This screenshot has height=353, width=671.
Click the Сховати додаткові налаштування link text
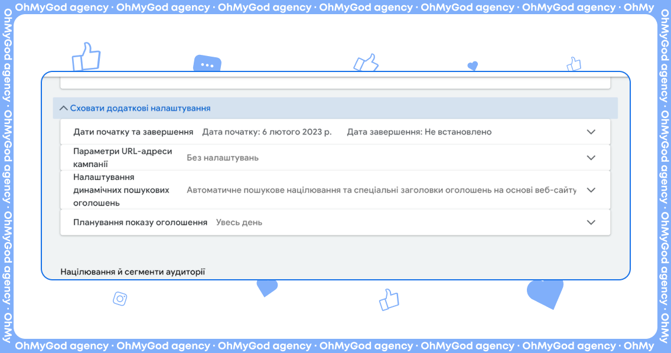pyautogui.click(x=140, y=109)
